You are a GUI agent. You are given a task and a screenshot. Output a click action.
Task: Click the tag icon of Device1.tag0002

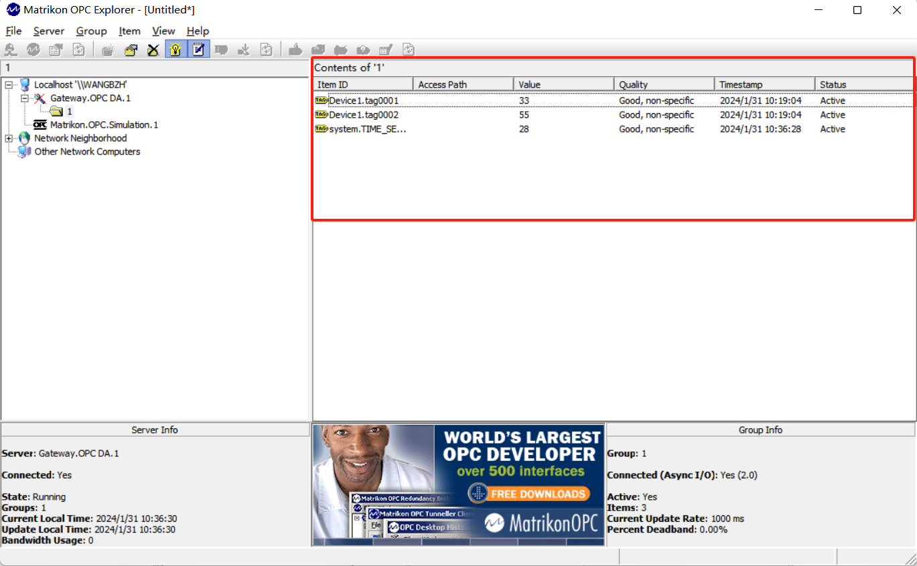pyautogui.click(x=321, y=114)
